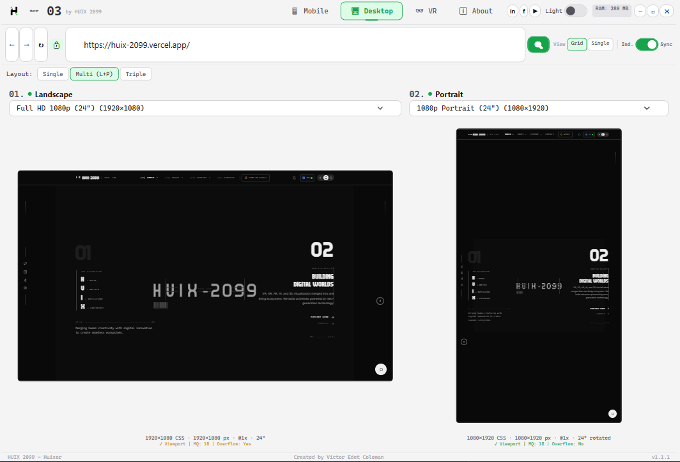
Task: Switch to the VR tab
Action: (x=426, y=11)
